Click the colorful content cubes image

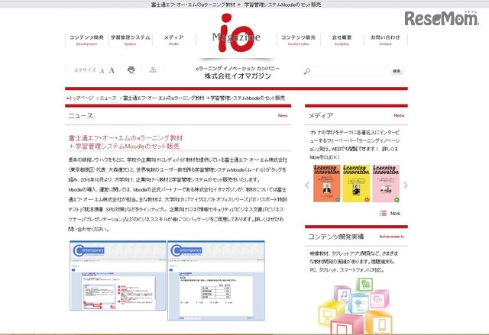tap(355, 306)
